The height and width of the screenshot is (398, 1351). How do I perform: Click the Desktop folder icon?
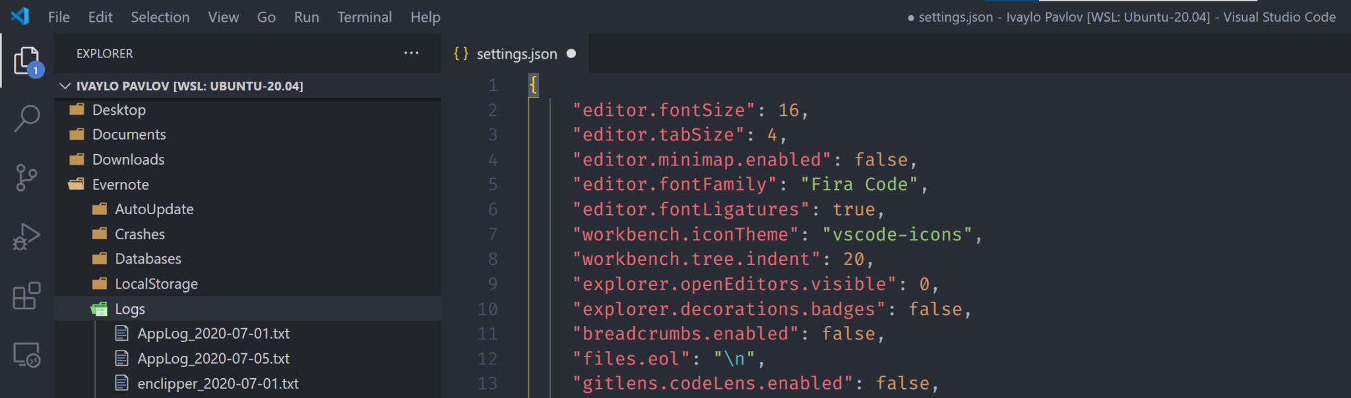point(77,109)
